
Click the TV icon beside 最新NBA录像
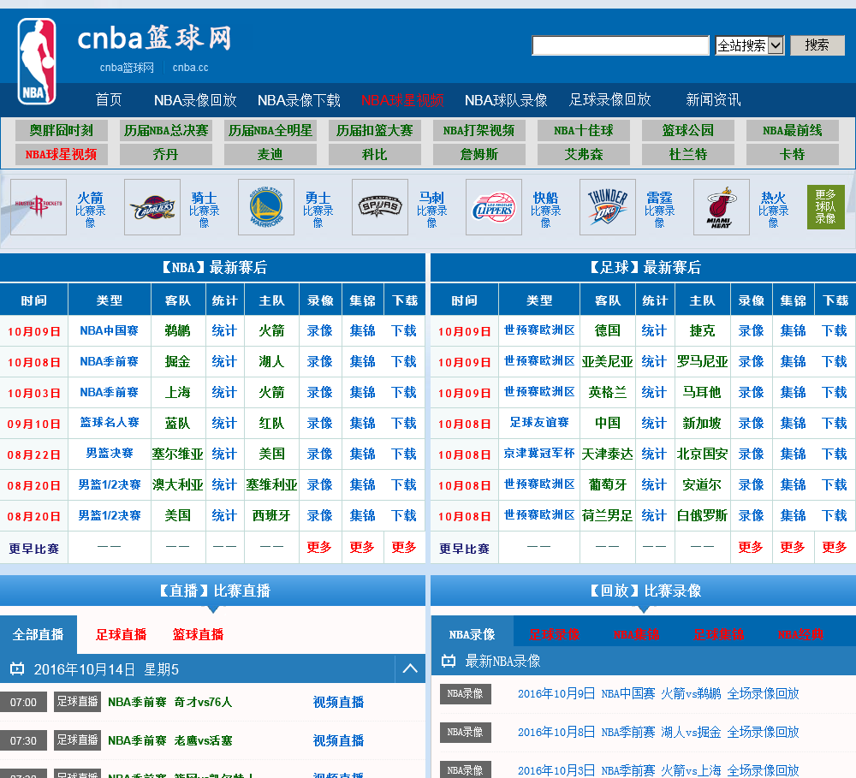[x=449, y=661]
